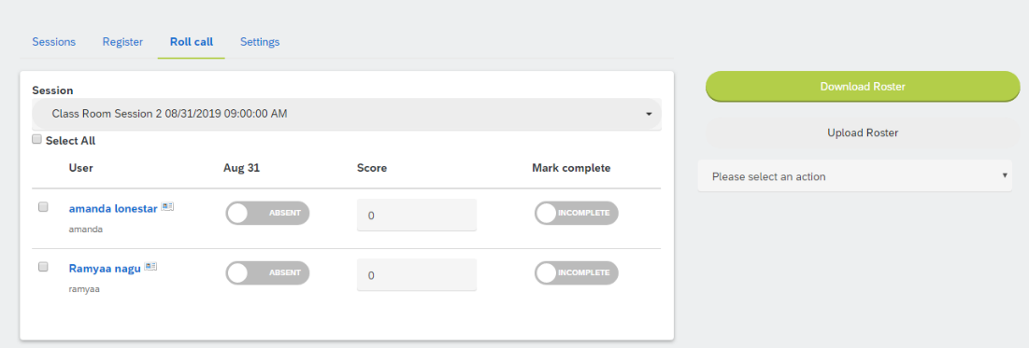Check the Select All checkbox

(37, 140)
